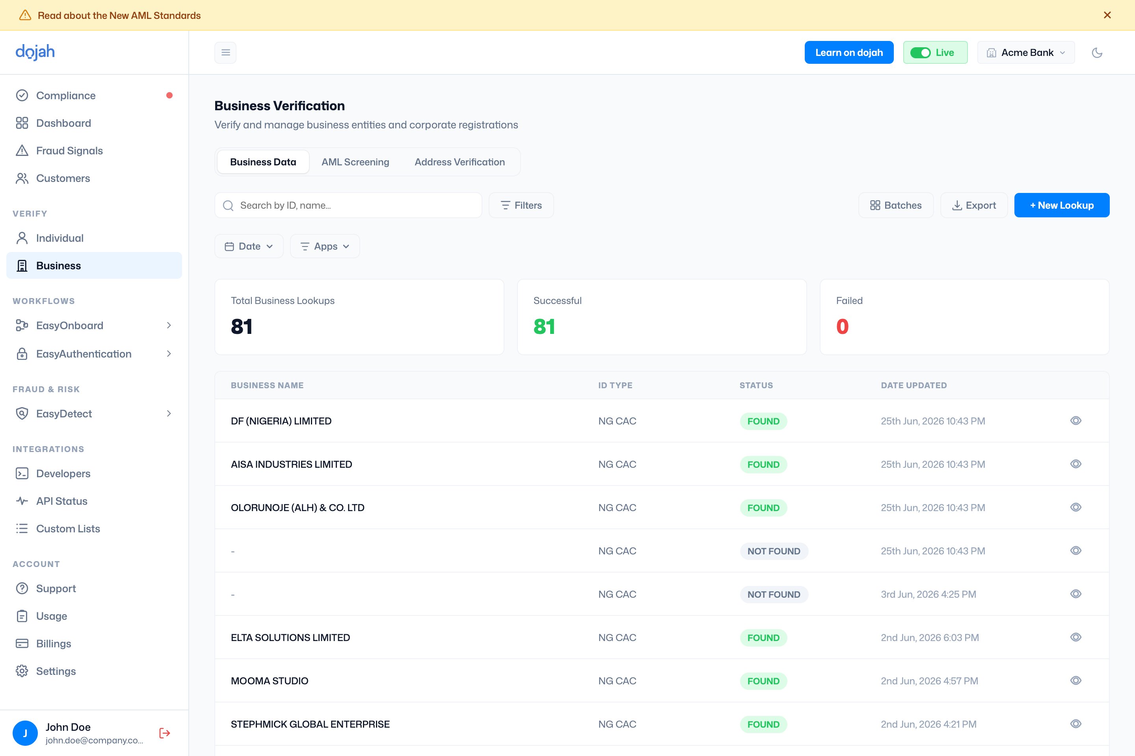Click the Failed lookups card
1135x756 pixels.
coord(964,317)
